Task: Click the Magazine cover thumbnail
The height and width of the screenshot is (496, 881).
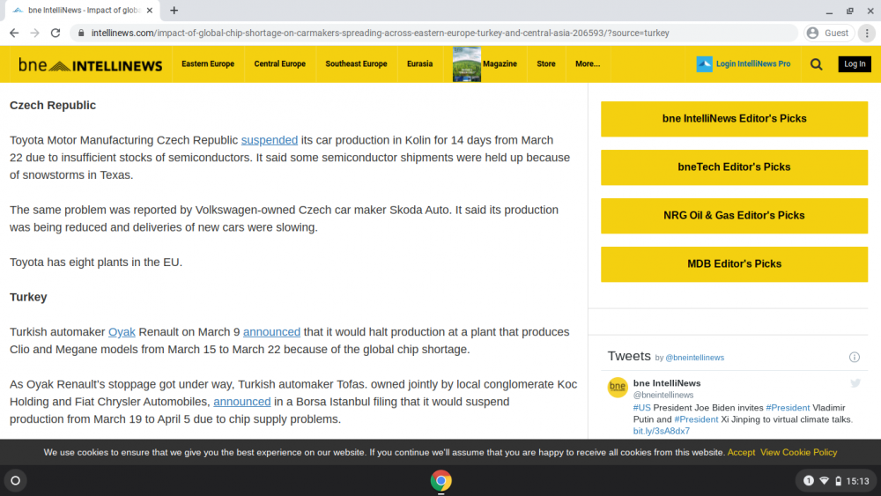Action: coord(466,64)
